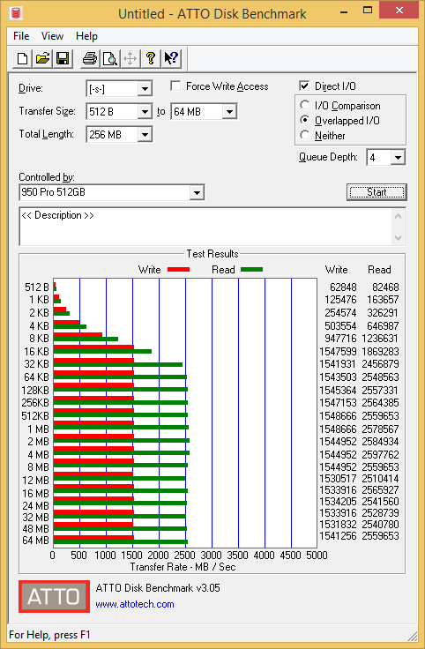Click the four-arrow move toolbar icon
This screenshot has width=425, height=649.
coord(130,58)
